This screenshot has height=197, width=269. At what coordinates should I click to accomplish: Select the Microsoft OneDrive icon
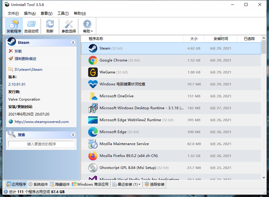[93, 96]
